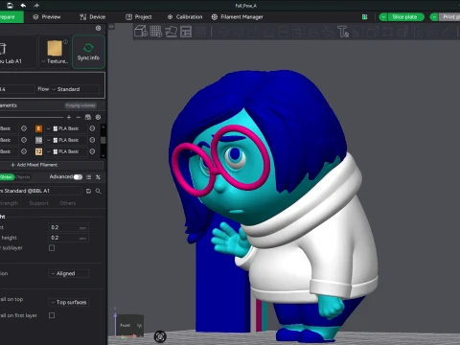The width and height of the screenshot is (460, 345).
Task: Click the compare presets icon
Action: 98,177
